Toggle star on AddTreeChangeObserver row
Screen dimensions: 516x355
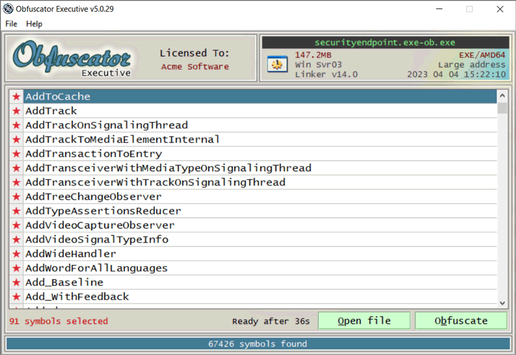(x=16, y=197)
